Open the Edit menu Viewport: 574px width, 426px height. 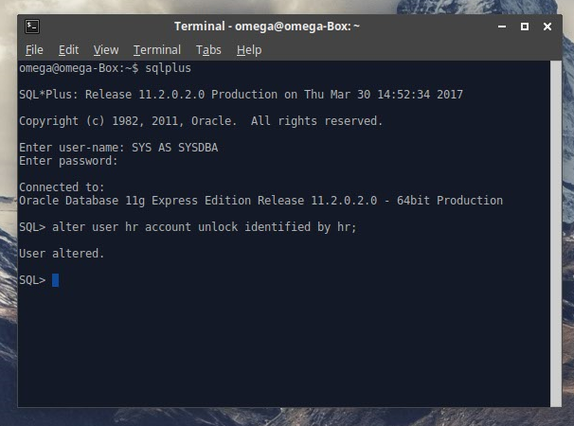coord(68,49)
